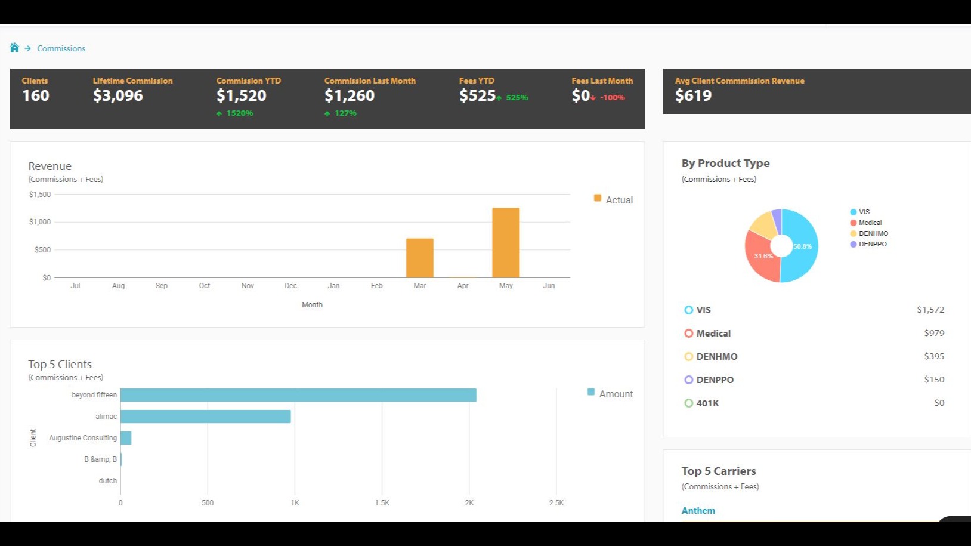Screen dimensions: 971x546
Task: Click the DENHMO circle icon
Action: [x=689, y=356]
